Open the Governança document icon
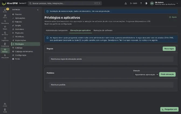Viewport: 181px width, 114px height. pos(5,45)
